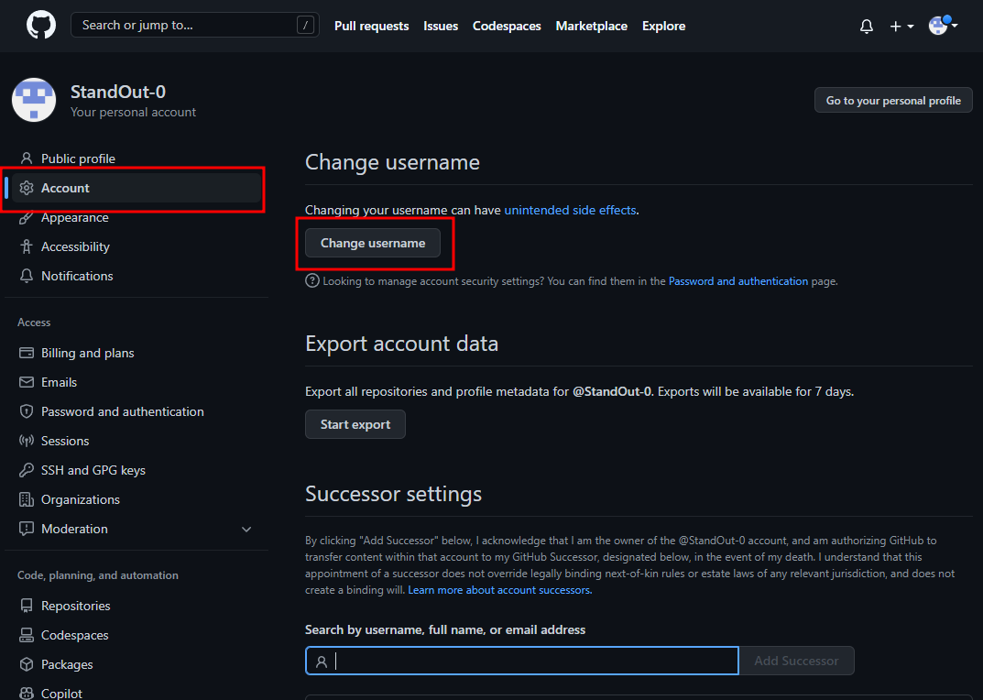Open Marketplace in top navigation
Image resolution: width=983 pixels, height=700 pixels.
click(x=591, y=26)
